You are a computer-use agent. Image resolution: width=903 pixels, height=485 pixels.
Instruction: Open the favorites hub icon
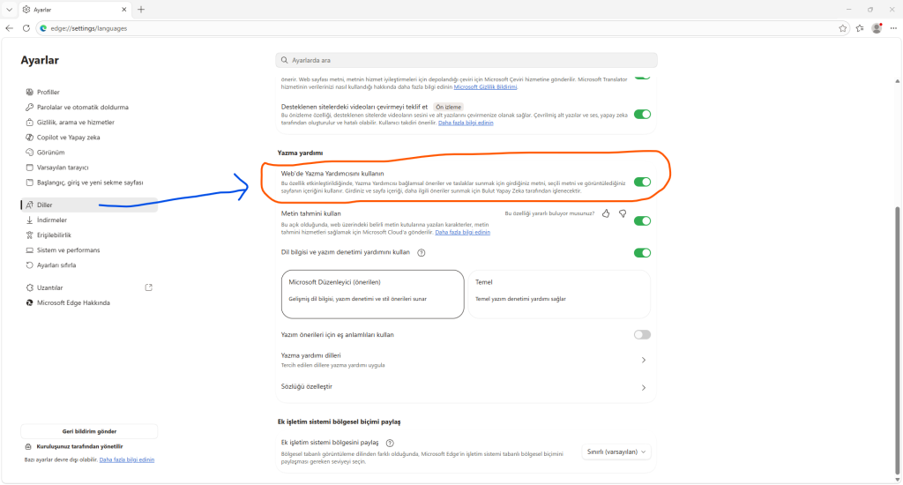(860, 28)
